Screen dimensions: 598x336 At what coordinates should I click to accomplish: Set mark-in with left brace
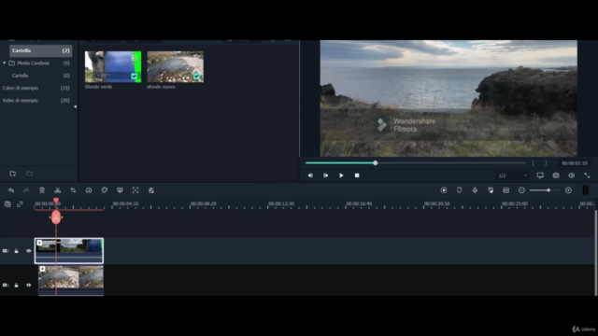click(x=534, y=163)
